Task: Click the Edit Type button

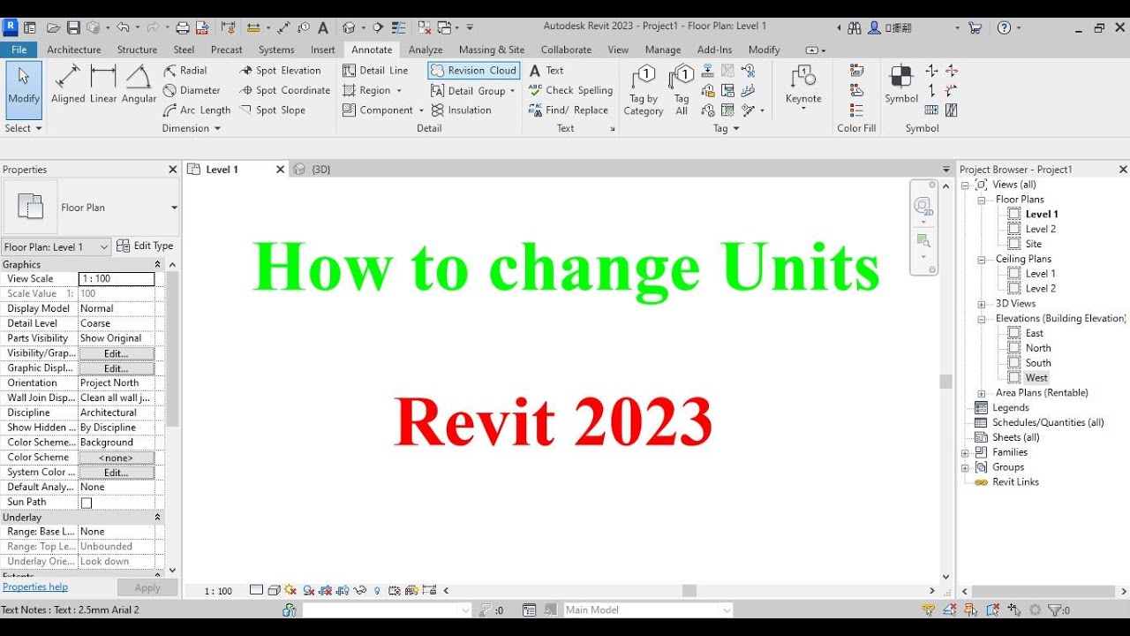Action: click(146, 246)
